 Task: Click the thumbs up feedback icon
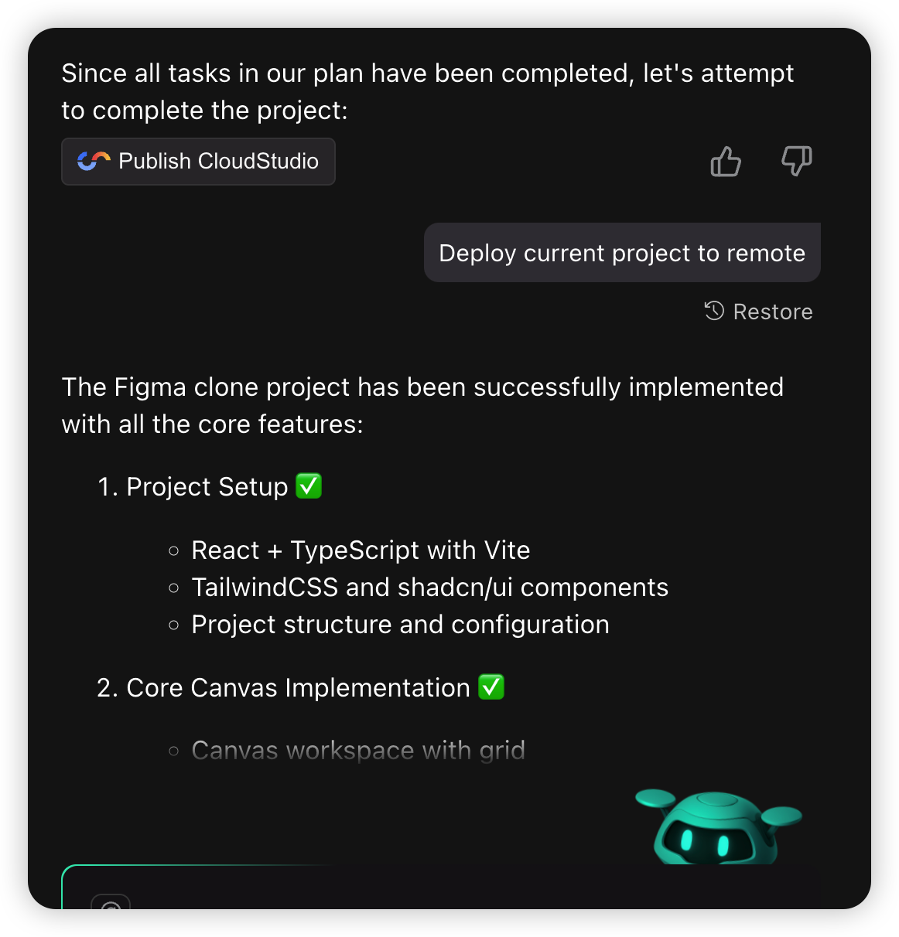pos(725,162)
